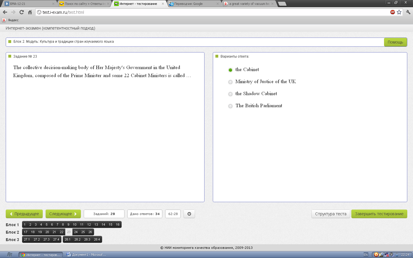413x258 pixels.
Task: Jump to question 27.1 in Блок 3
Action: click(x=27, y=239)
